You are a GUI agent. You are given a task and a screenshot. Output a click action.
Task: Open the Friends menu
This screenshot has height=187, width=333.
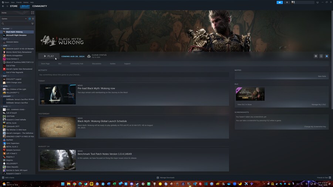(x=19, y=2)
